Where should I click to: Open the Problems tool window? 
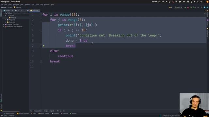point(55,113)
